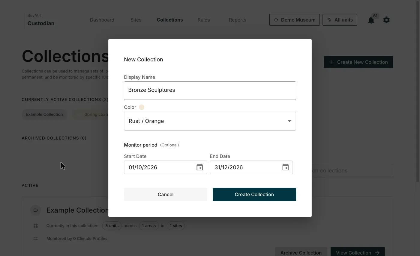
Task: Click the search collections field
Action: (x=352, y=171)
